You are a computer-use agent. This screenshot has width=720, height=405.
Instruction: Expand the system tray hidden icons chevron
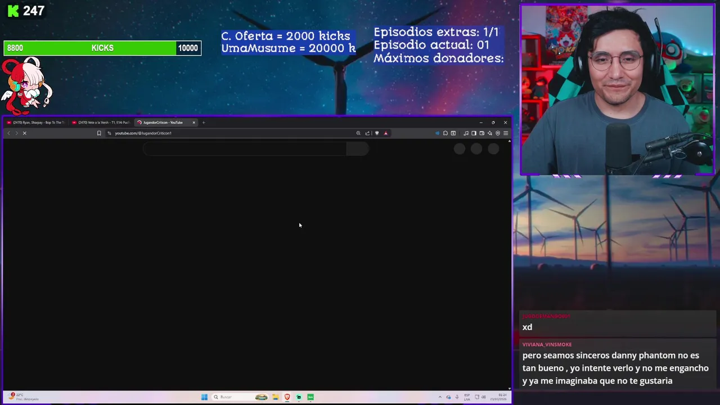click(440, 397)
